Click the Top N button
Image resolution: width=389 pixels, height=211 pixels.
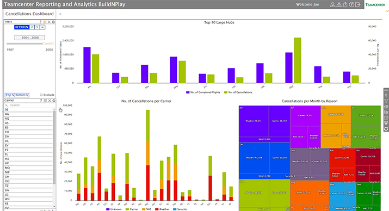[x=10, y=95]
